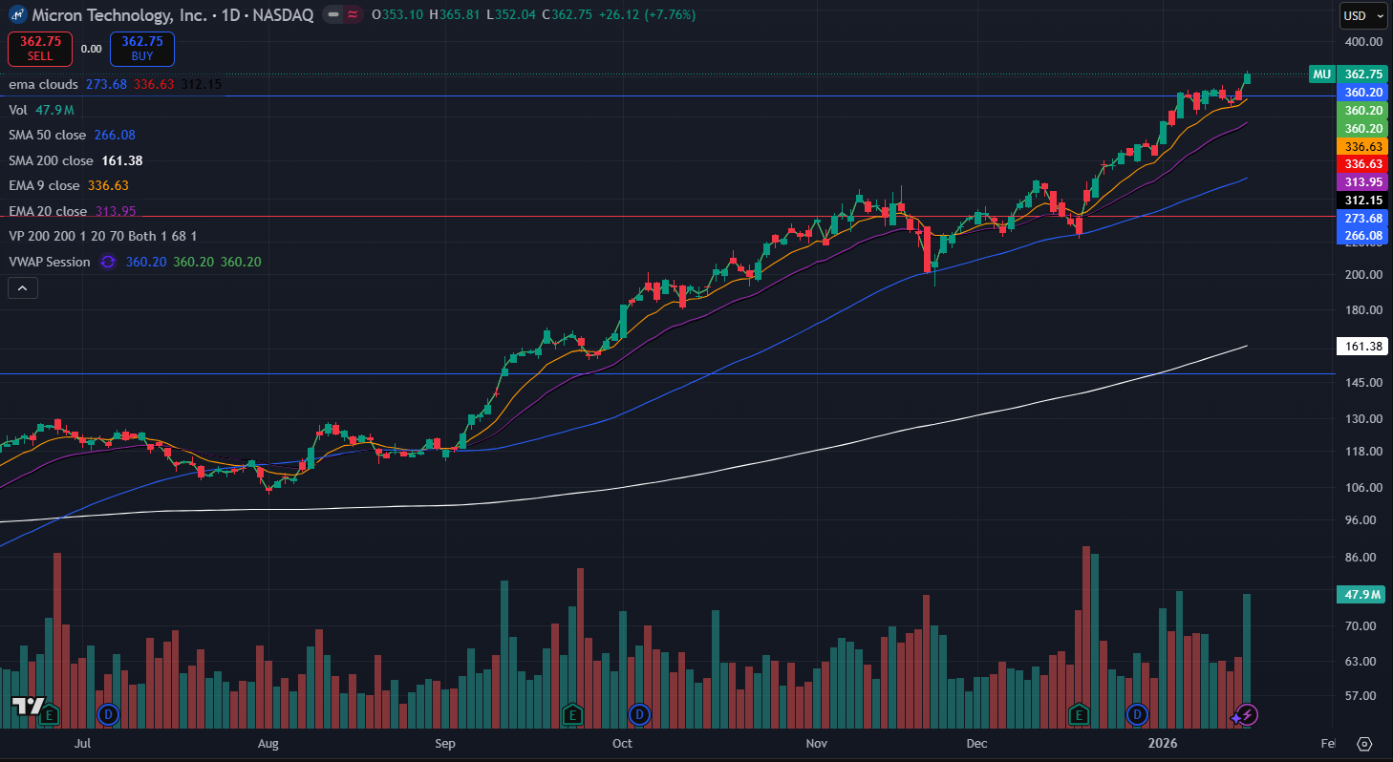Click the 130.00 price axis tick
1393x762 pixels.
[x=1362, y=419]
